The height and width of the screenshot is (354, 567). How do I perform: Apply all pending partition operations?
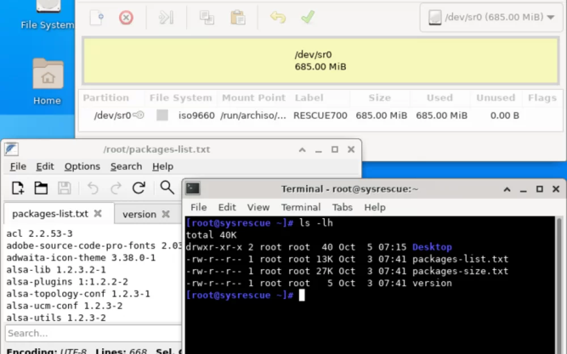[x=308, y=18]
